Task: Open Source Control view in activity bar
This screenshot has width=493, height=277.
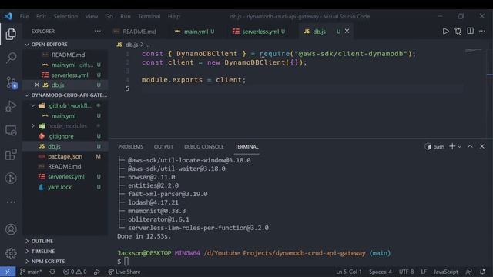Action: pos(12,82)
